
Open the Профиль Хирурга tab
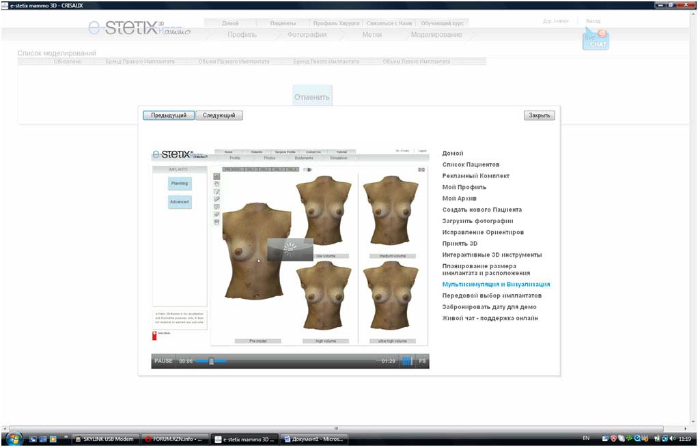[x=336, y=23]
